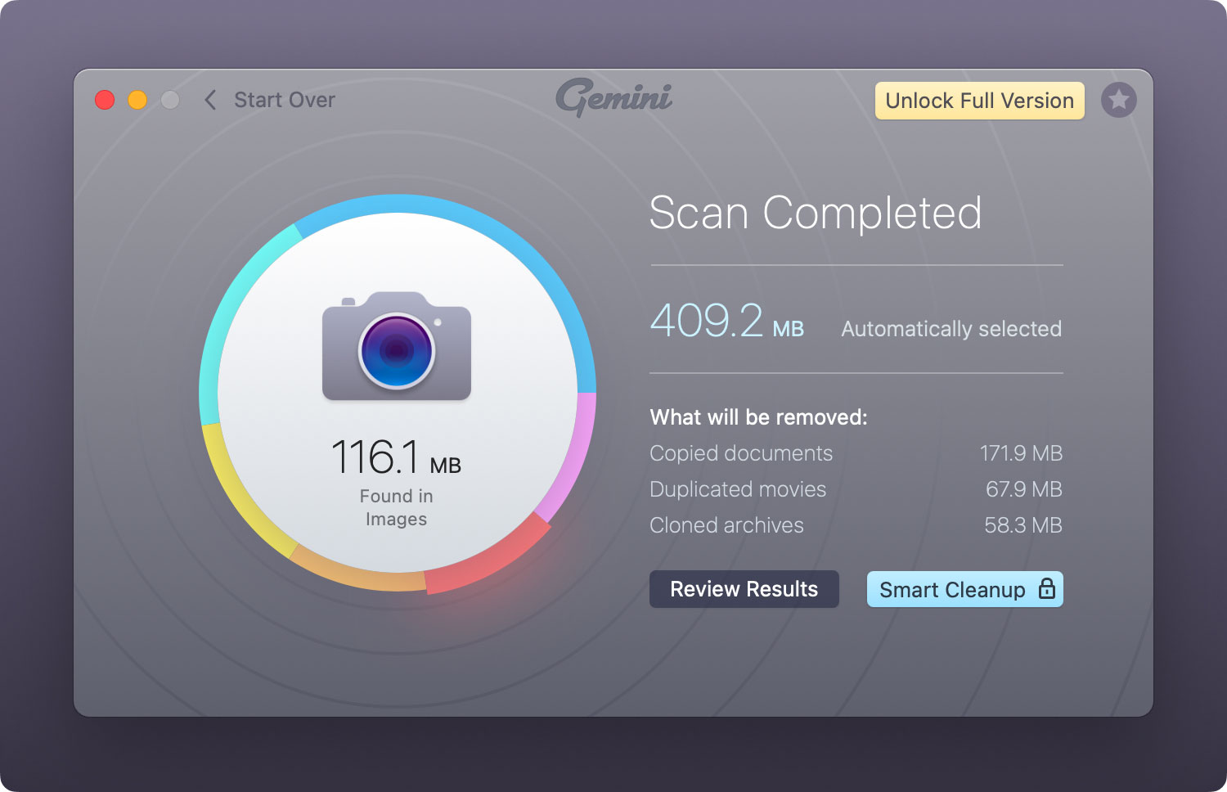
Task: Select the Start Over label
Action: [x=284, y=100]
